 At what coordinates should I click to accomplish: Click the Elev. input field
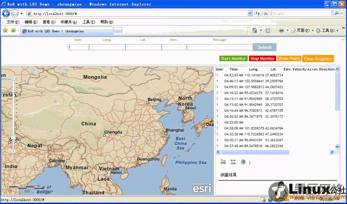tap(174, 47)
